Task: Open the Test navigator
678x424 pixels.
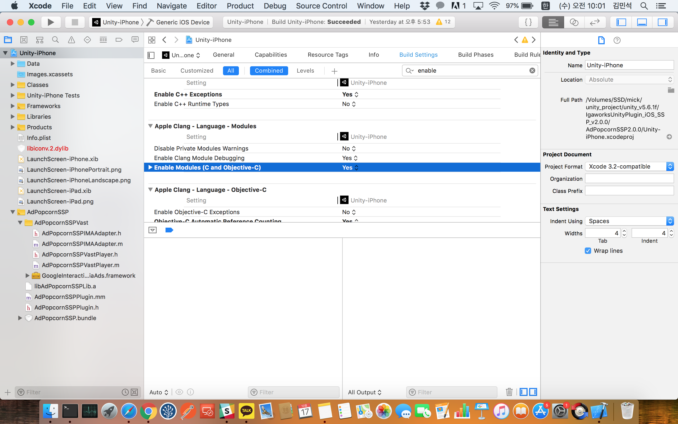Action: (87, 40)
